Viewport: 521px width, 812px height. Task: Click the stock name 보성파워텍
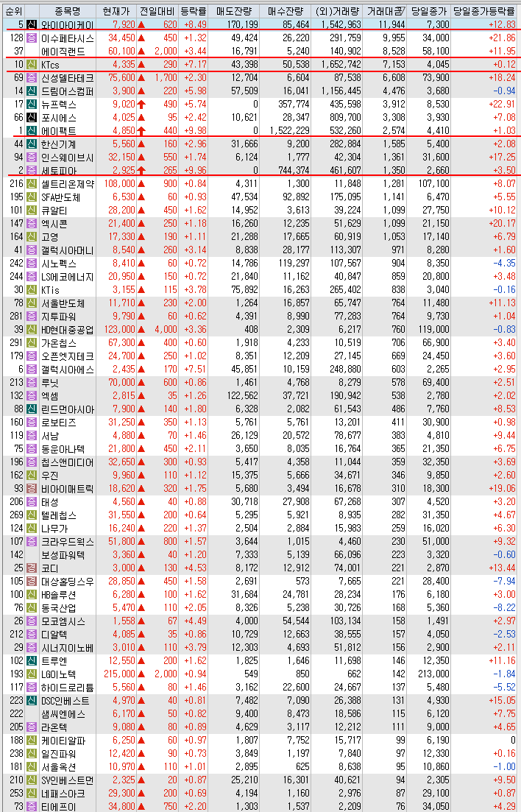pos(63,554)
